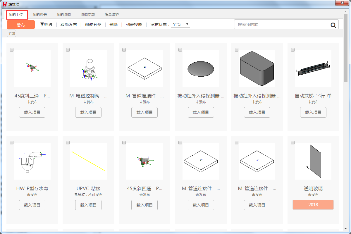Tick the checkbox on the 45度斜四通 card
The height and width of the screenshot is (234, 351).
[124, 142]
